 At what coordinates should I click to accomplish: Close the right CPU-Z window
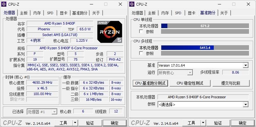coord(248,4)
